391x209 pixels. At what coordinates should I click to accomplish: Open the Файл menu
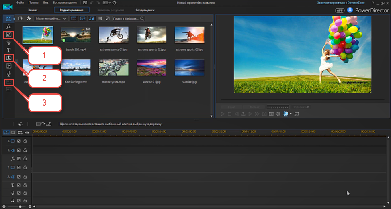tap(20, 3)
